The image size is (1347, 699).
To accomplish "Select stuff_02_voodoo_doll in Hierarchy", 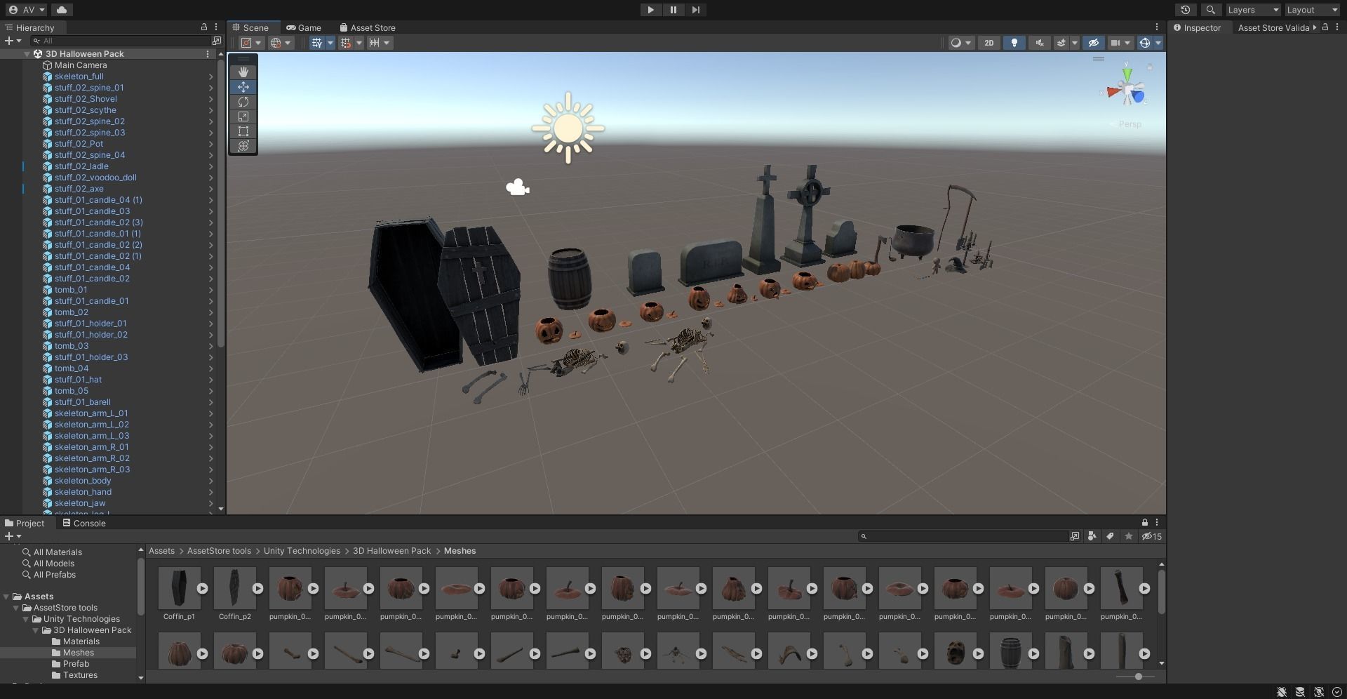I will (95, 178).
